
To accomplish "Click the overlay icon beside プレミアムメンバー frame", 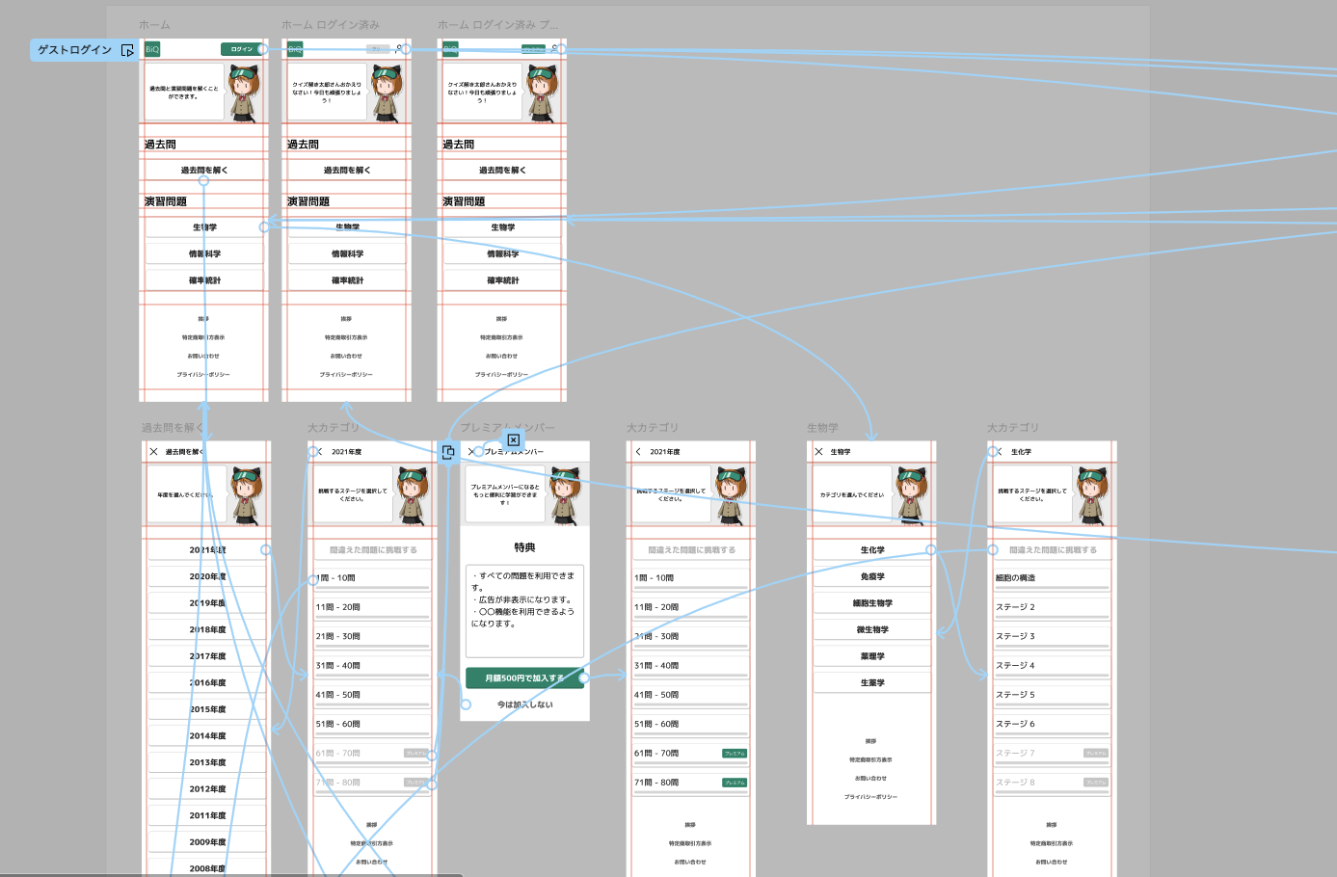I will tap(448, 452).
